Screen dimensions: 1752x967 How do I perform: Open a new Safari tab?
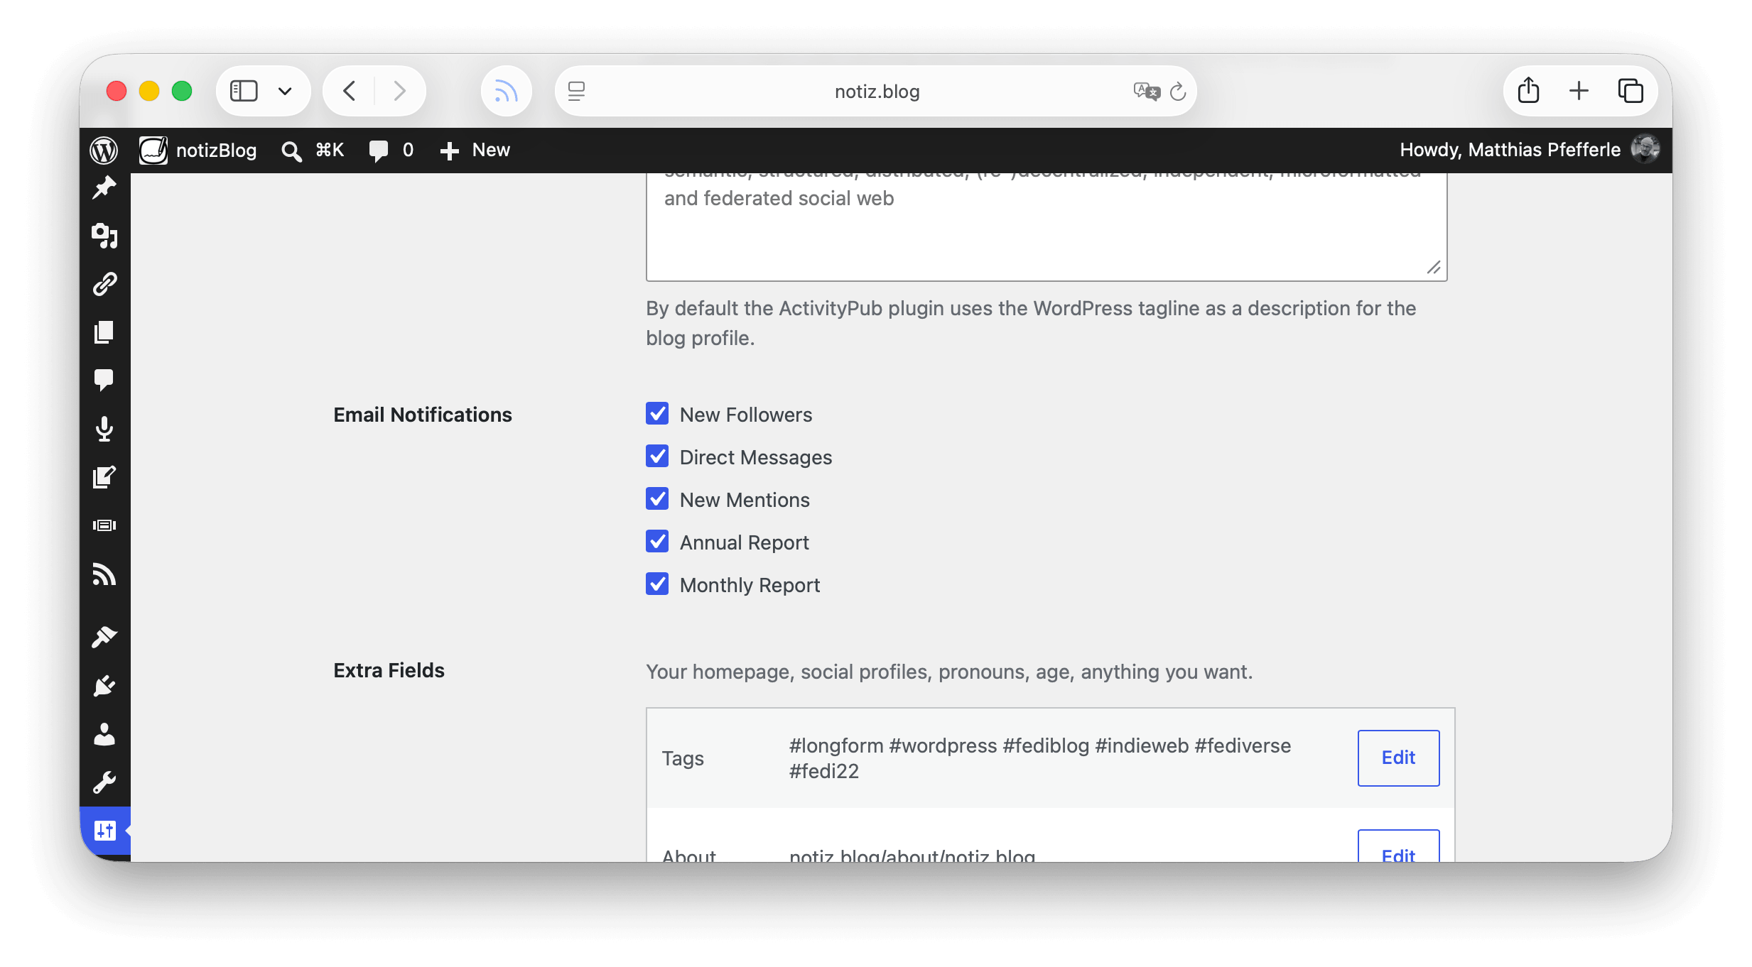point(1579,91)
